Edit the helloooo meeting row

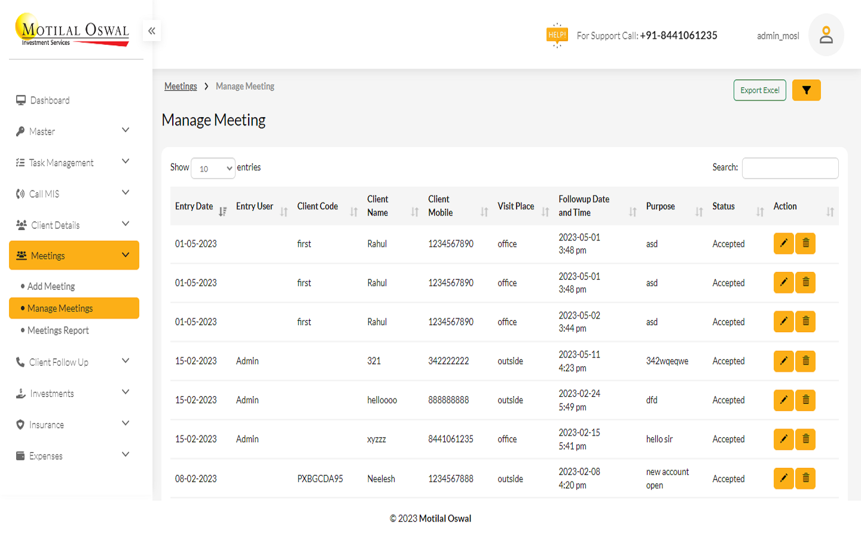click(783, 400)
